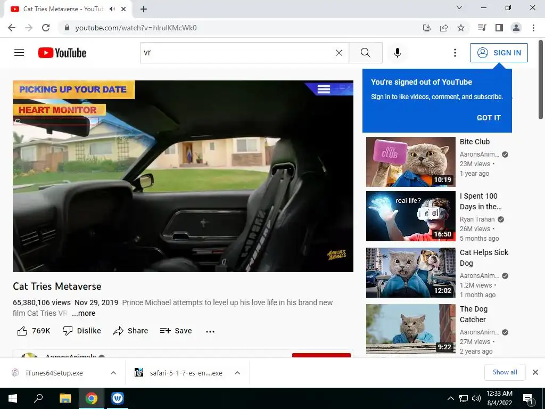Open the Chrome profile avatar
Image resolution: width=545 pixels, height=409 pixels.
pyautogui.click(x=516, y=28)
